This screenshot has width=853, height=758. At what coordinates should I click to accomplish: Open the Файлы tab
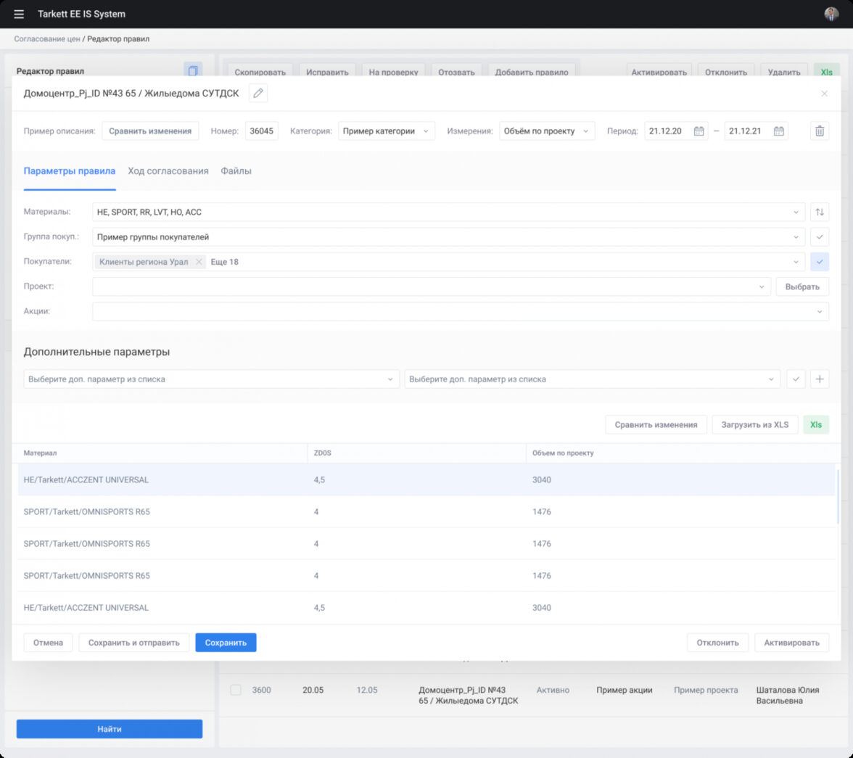pyautogui.click(x=236, y=171)
